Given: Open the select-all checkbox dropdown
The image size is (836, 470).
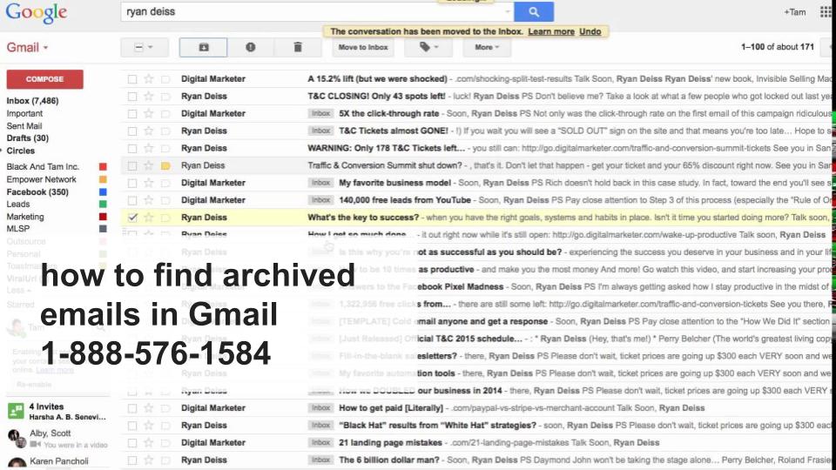Looking at the screenshot, I should [x=145, y=47].
